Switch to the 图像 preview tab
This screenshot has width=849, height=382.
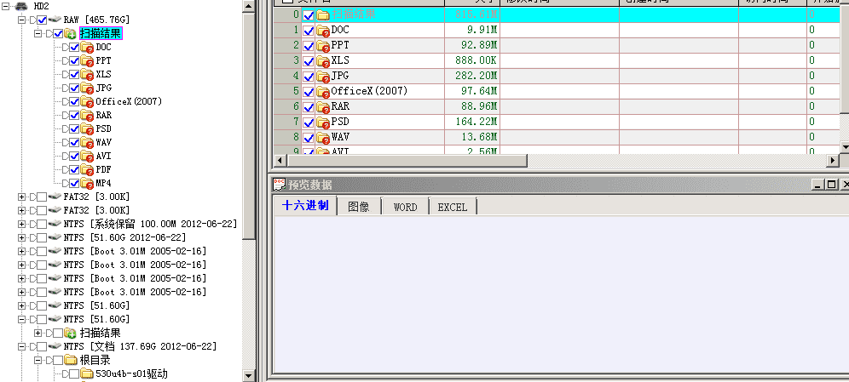click(359, 207)
